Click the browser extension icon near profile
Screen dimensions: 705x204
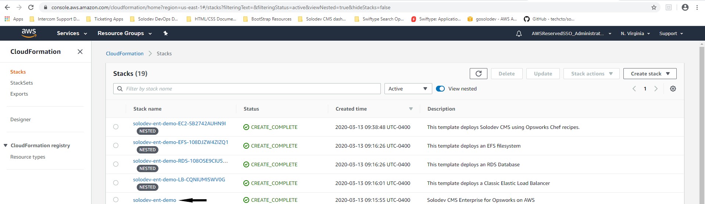tap(669, 7)
